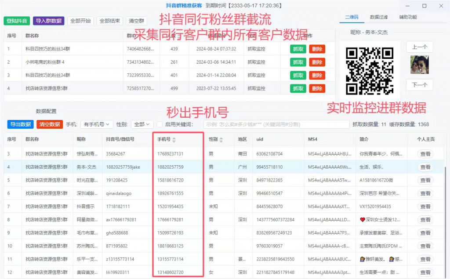Click the QR code image
Image resolution: width=450 pixels, height=279 pixels.
[369, 71]
